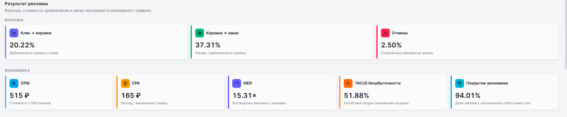Screen dimensions: 567x117
Task: Select the 51.88% TACoS value
Action: click(x=357, y=95)
